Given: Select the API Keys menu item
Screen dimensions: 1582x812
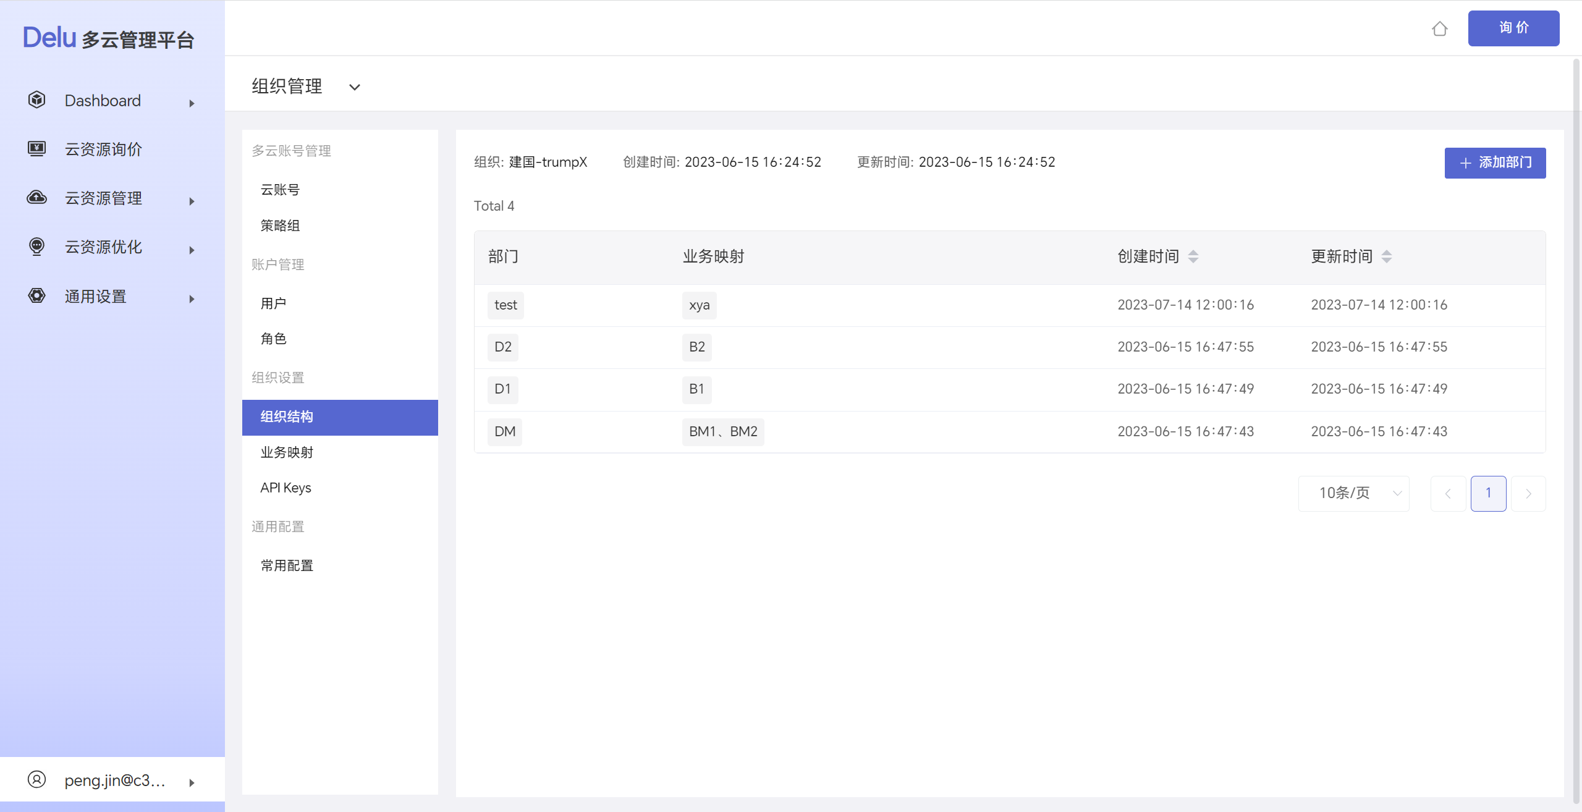Looking at the screenshot, I should click(x=286, y=488).
